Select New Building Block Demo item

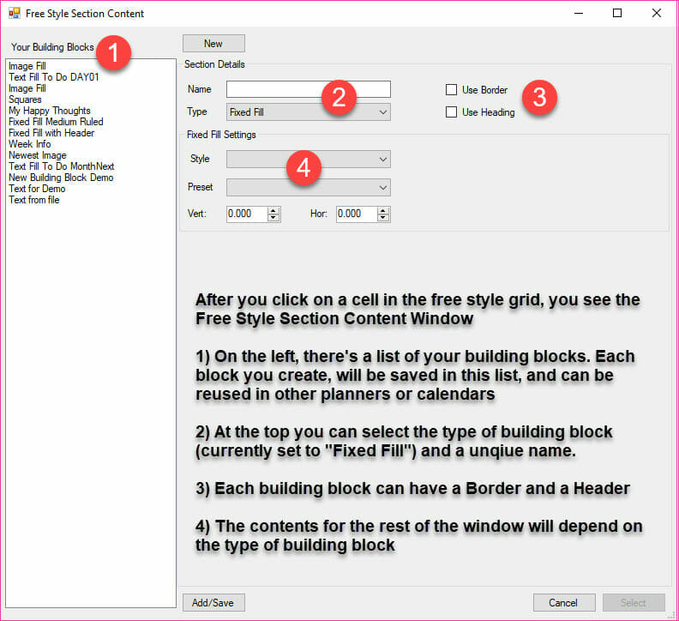[x=61, y=178]
